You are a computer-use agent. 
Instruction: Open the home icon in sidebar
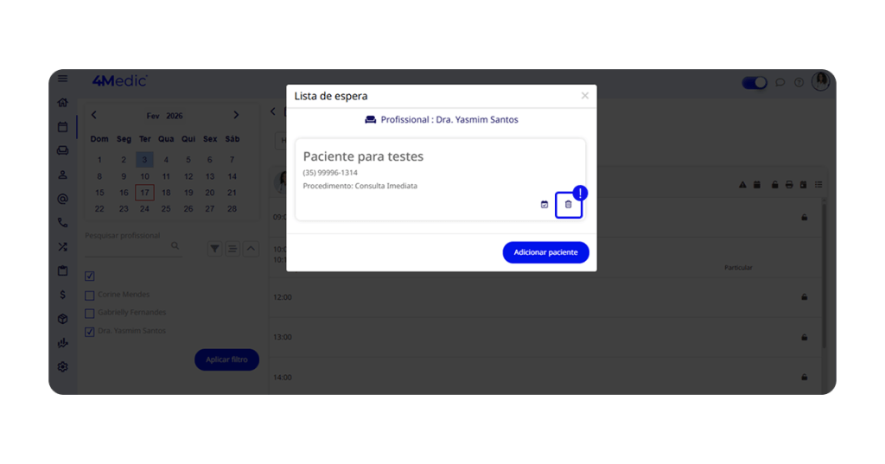coord(62,103)
